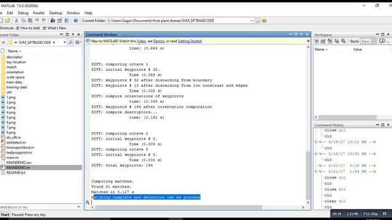Image resolution: width=392 pixels, height=220 pixels.
Task: Import data into the Workspace
Action: coord(330,41)
